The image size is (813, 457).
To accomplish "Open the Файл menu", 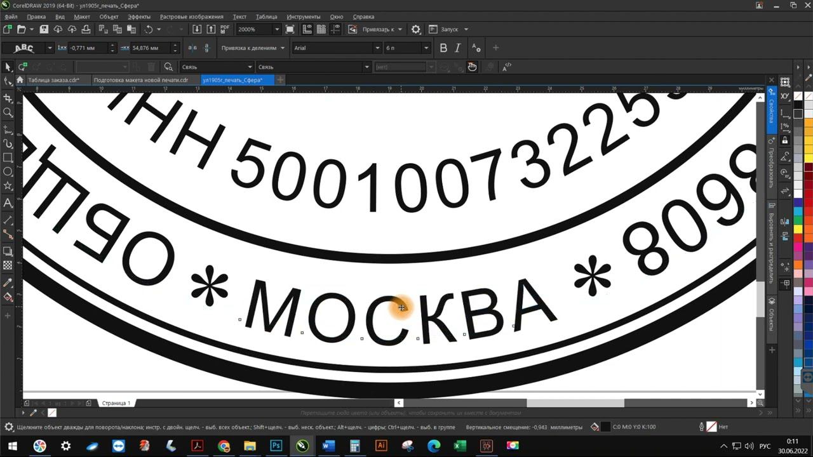I will pos(10,17).
